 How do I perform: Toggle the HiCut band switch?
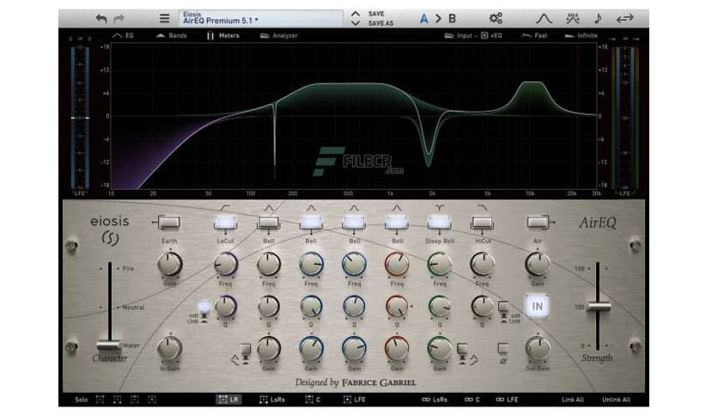tap(482, 223)
